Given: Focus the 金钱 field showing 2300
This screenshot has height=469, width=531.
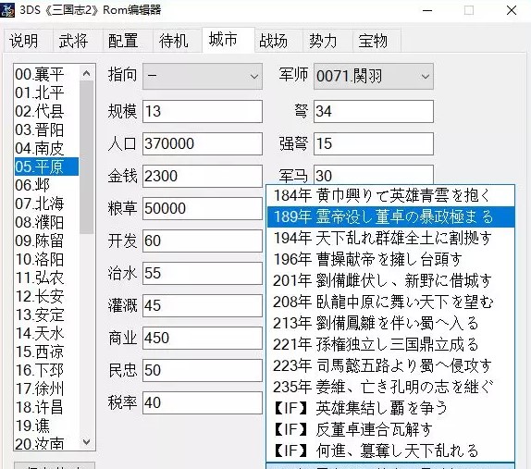Looking at the screenshot, I should click(x=203, y=176).
